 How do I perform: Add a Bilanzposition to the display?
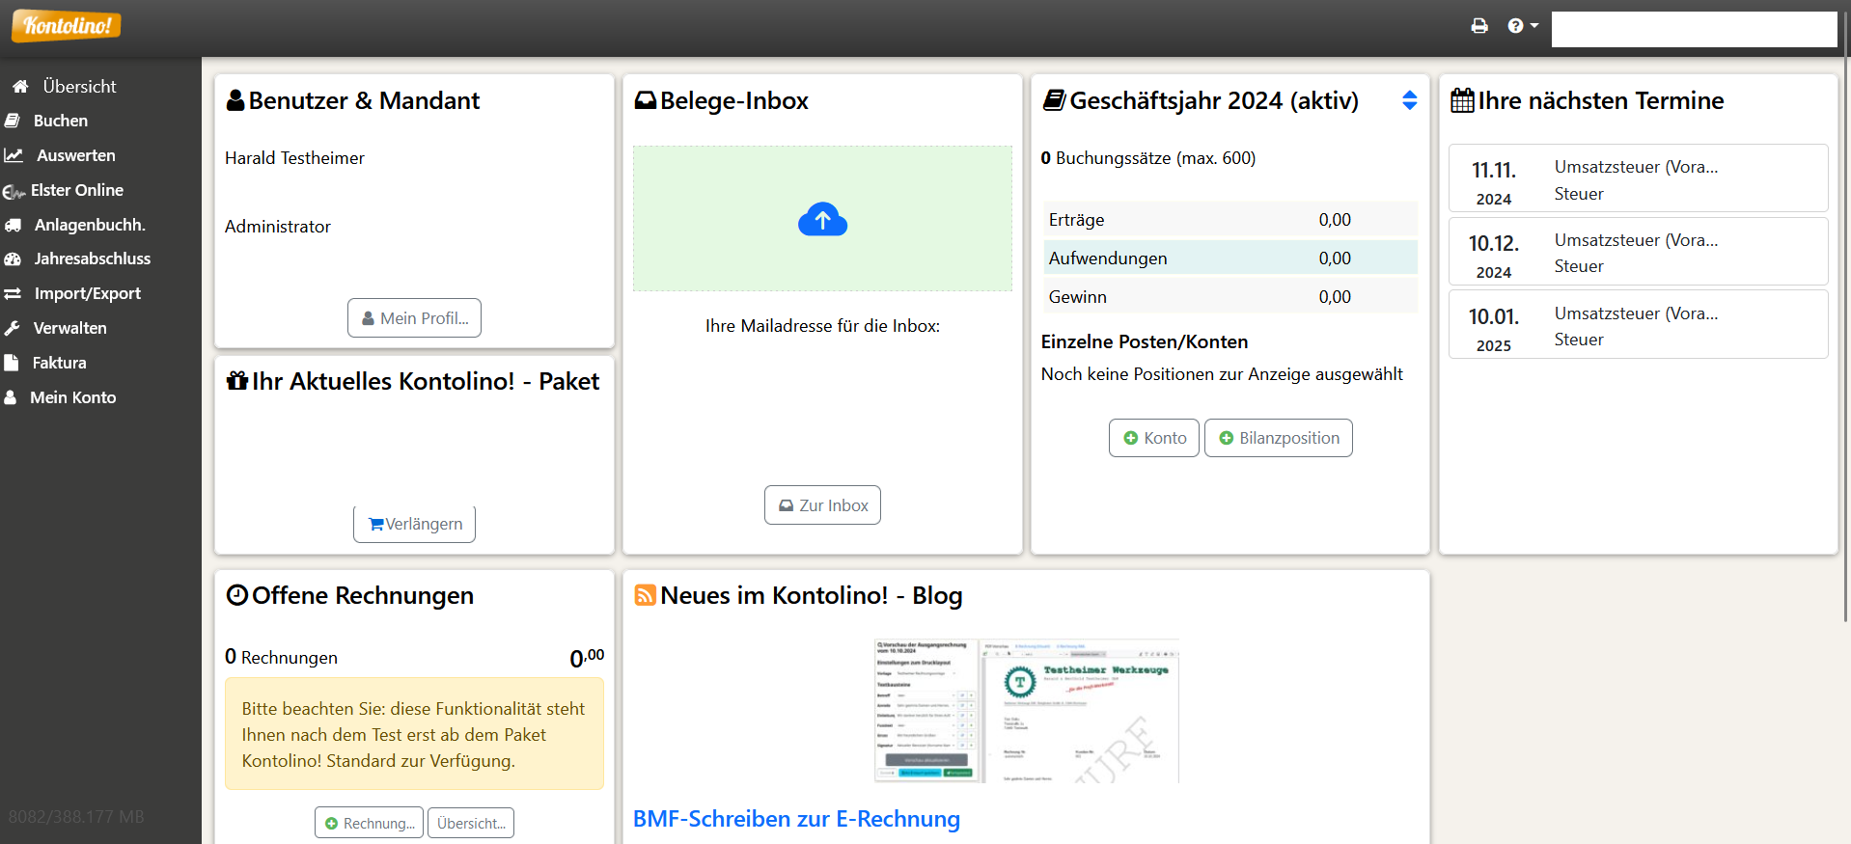click(1278, 438)
